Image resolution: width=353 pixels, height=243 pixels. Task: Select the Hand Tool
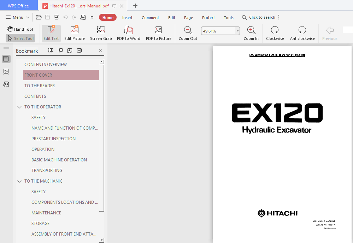pos(20,29)
